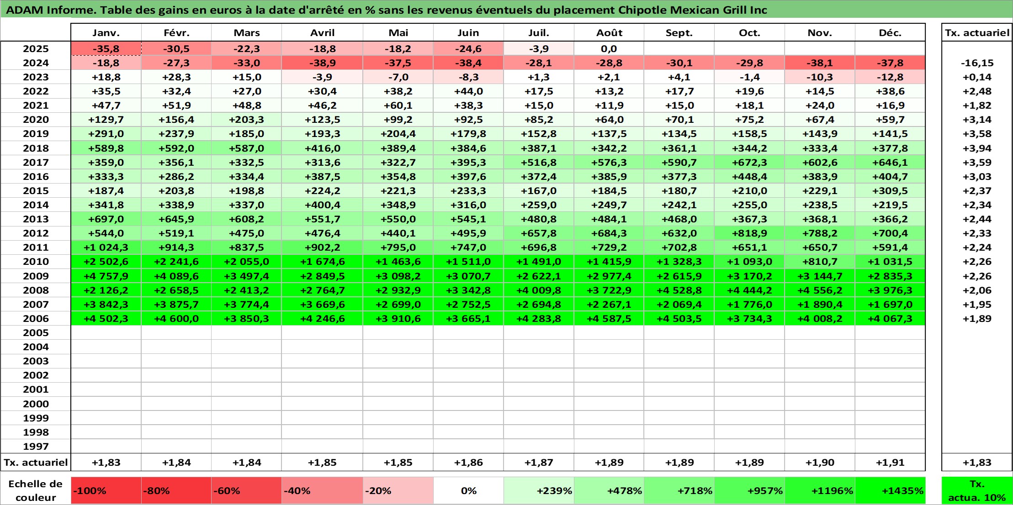
Task: Select the Tx. actuariel column header
Action: click(977, 32)
